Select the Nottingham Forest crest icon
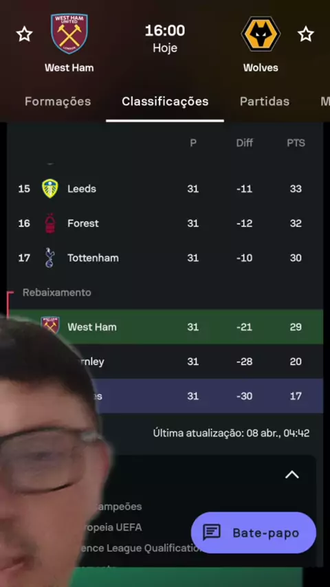Viewport: 330px width, 587px height. [x=49, y=223]
